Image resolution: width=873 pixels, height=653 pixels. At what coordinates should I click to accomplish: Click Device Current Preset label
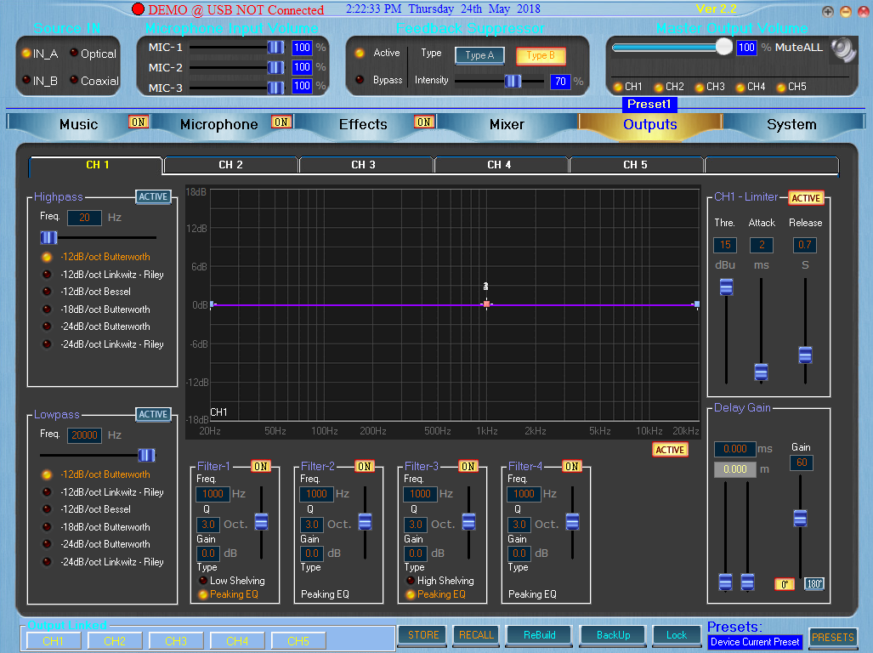pyautogui.click(x=754, y=642)
